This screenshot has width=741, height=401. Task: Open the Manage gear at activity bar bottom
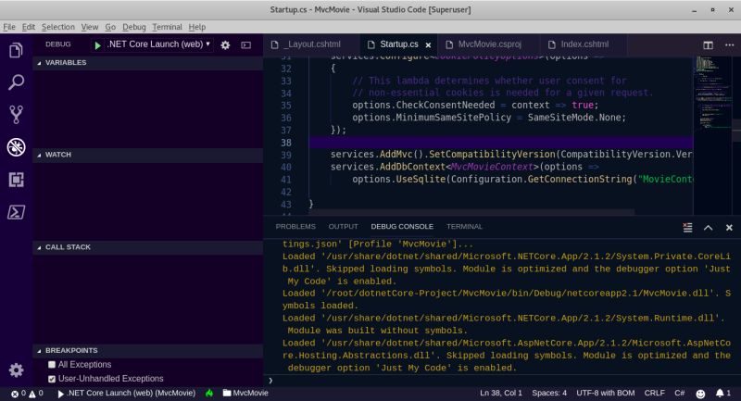click(16, 370)
